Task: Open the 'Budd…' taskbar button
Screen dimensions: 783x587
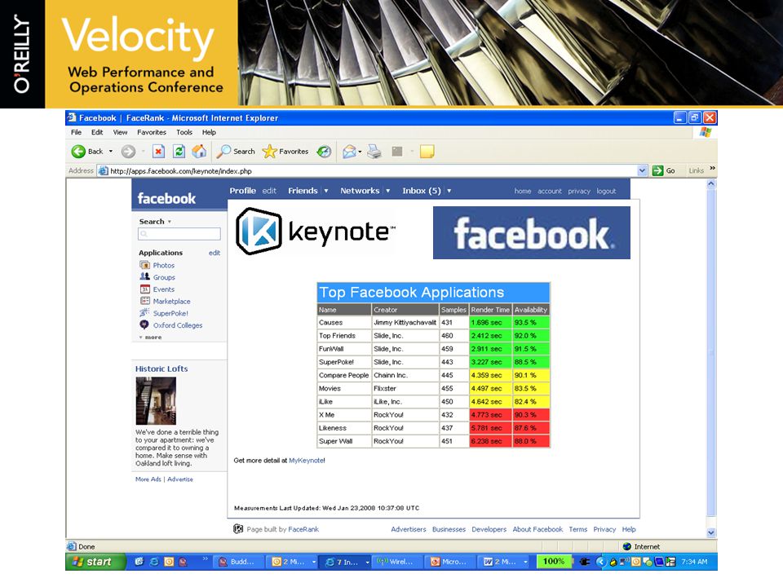Action: coord(237,562)
